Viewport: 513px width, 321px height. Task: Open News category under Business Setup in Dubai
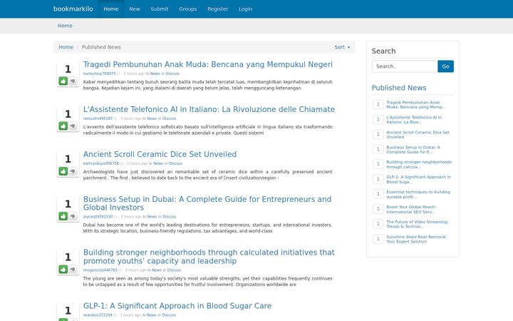click(152, 217)
